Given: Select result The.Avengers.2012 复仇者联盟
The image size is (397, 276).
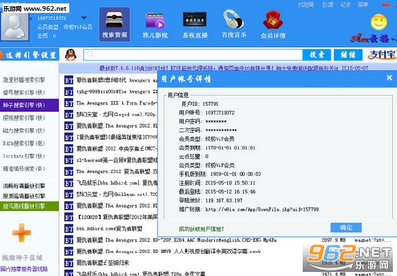Looking at the screenshot, I should [117, 172].
